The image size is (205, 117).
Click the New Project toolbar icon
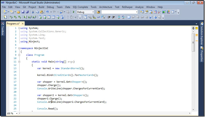[x=5, y=12]
